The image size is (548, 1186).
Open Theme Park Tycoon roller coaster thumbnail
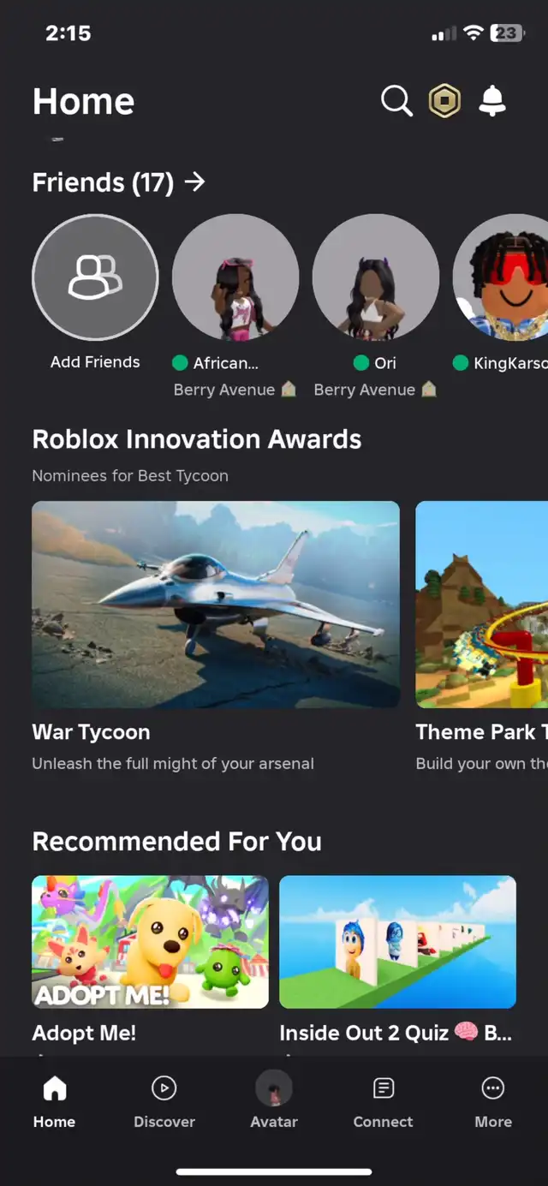click(482, 605)
